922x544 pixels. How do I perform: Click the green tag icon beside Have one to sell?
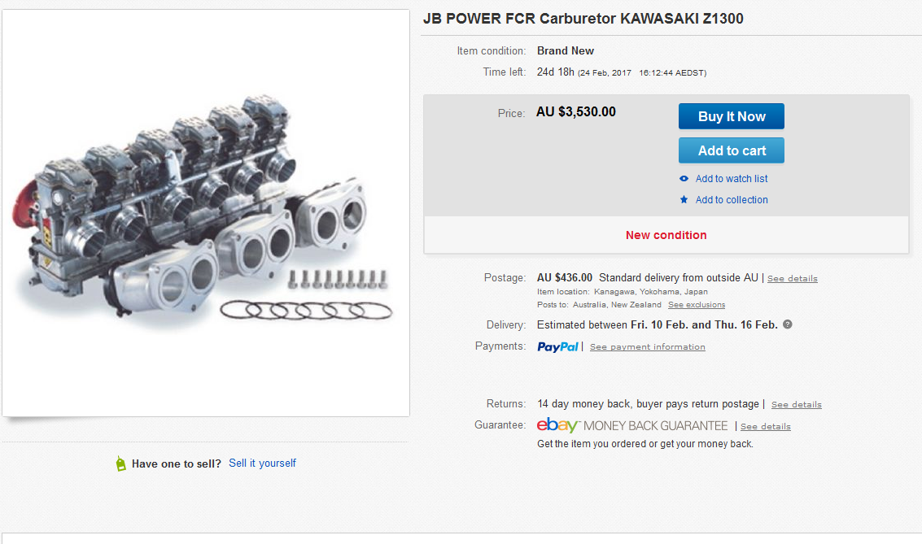(x=121, y=464)
